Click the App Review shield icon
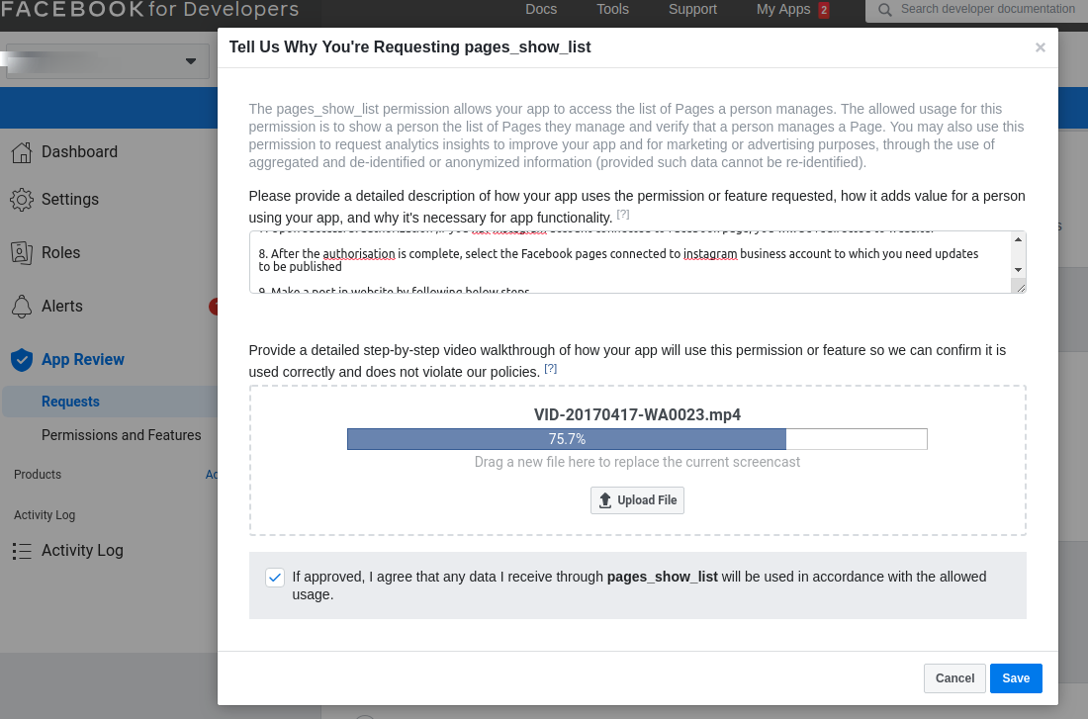Image resolution: width=1088 pixels, height=719 pixels. pyautogui.click(x=21, y=360)
